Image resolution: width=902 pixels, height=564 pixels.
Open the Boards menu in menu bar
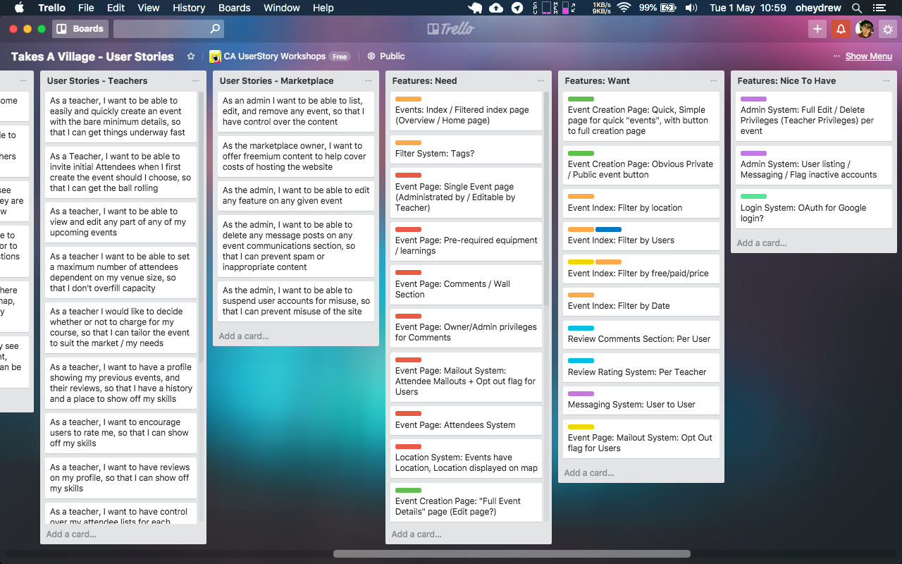[x=235, y=8]
